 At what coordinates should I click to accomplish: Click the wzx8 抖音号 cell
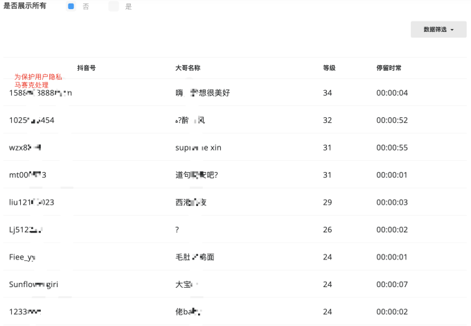point(25,148)
